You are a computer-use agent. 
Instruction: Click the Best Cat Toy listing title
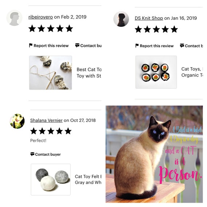pos(89,73)
